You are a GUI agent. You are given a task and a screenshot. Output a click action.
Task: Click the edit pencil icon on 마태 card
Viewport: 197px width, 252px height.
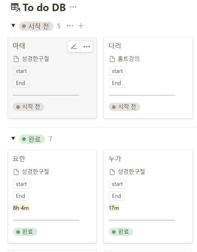coord(74,46)
